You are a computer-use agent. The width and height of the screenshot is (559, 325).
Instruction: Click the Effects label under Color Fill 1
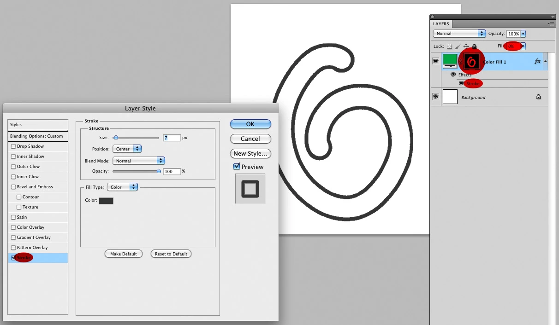pyautogui.click(x=465, y=75)
